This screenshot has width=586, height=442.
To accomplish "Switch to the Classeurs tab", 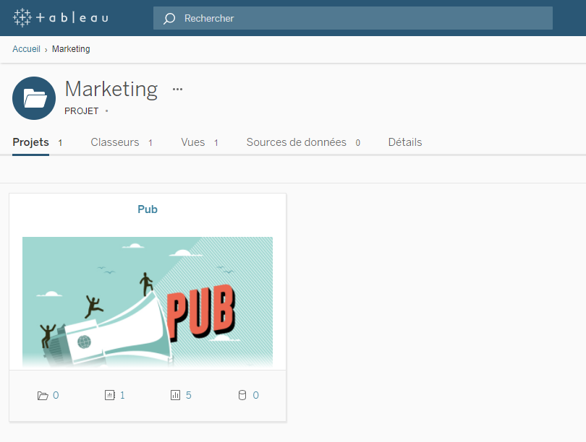I will [x=115, y=142].
